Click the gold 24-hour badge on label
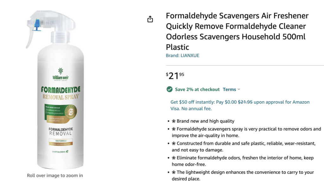The height and width of the screenshot is (181, 324). pyautogui.click(x=71, y=111)
